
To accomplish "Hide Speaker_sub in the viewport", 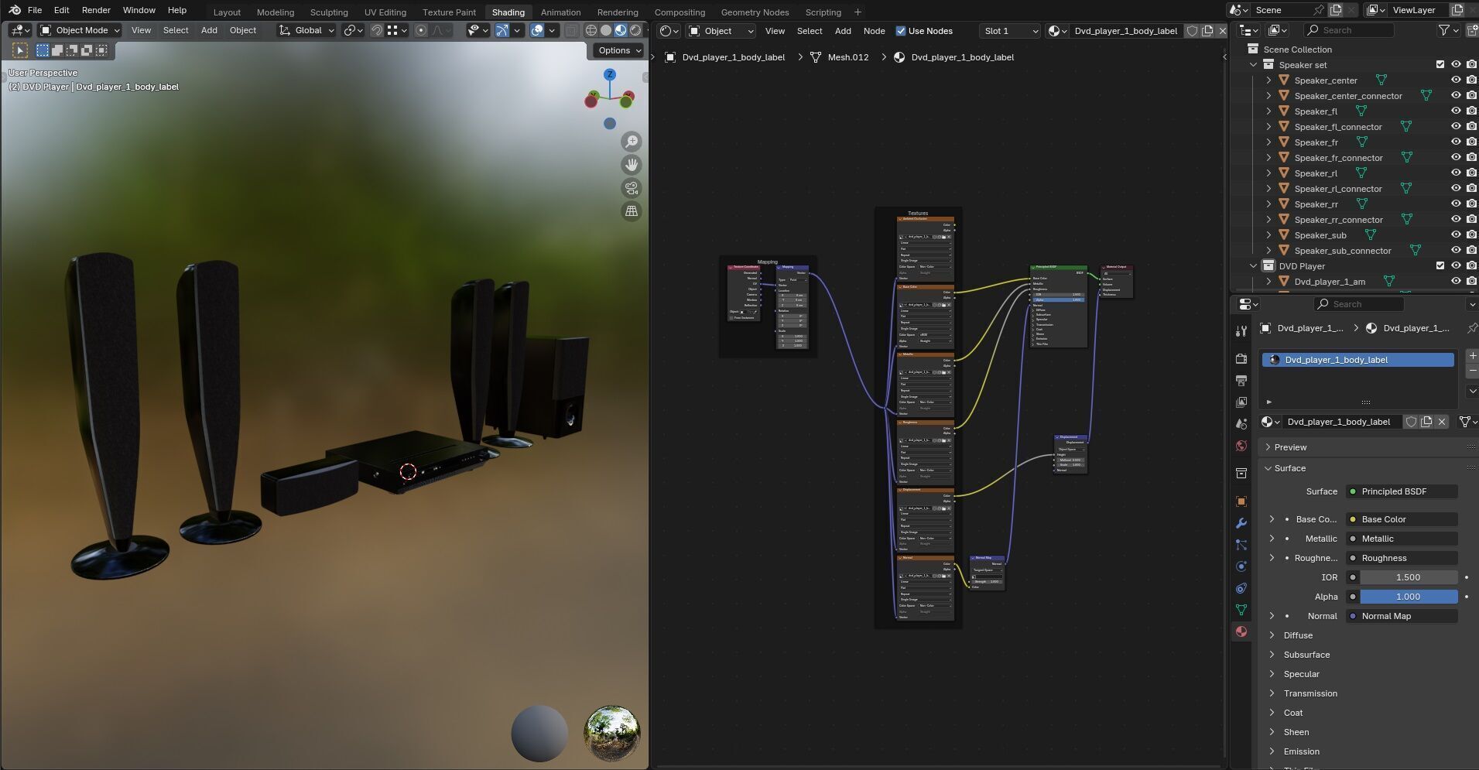I will pos(1456,235).
